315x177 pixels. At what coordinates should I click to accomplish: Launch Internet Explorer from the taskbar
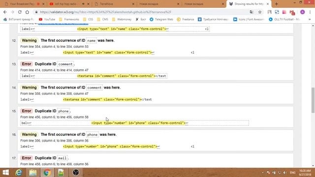pos(19,173)
